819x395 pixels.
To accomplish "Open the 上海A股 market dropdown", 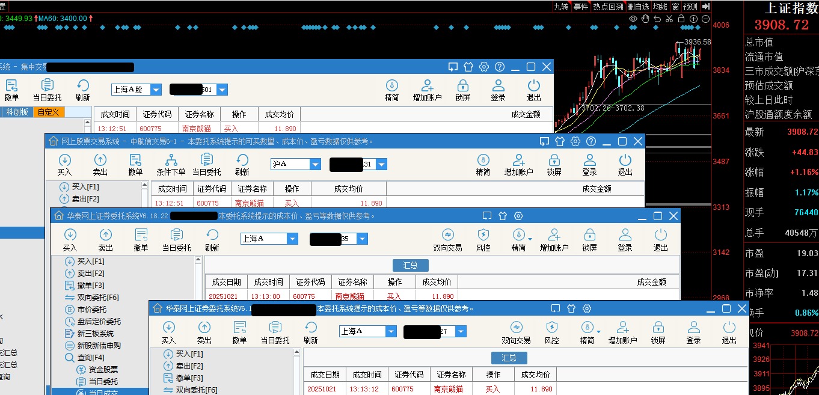I will click(156, 90).
